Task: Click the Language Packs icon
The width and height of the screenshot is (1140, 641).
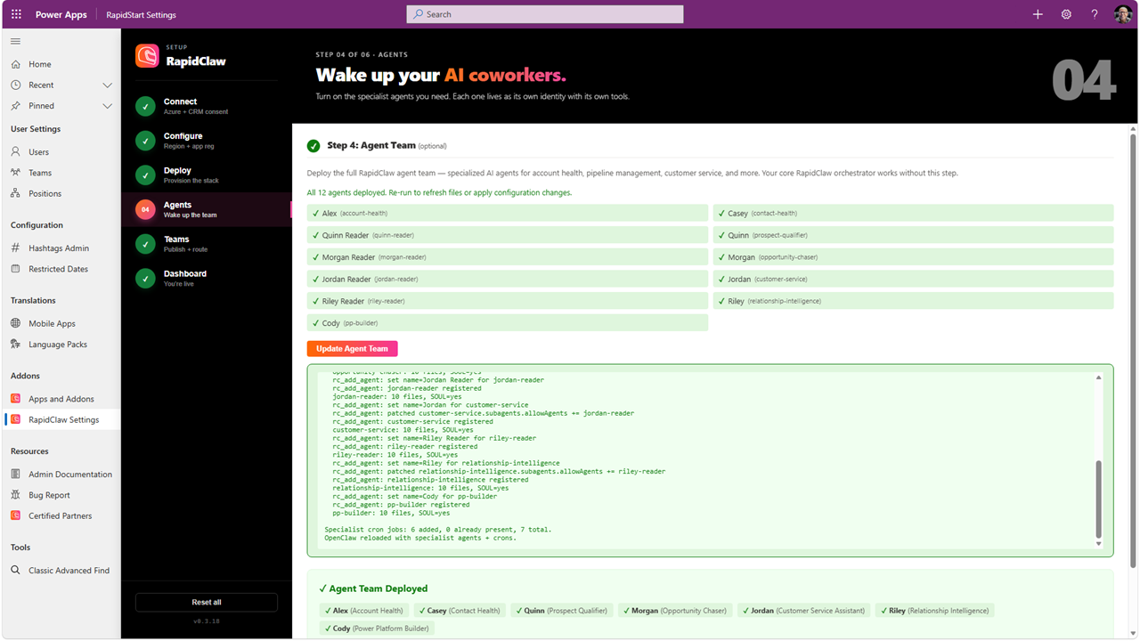Action: [16, 345]
